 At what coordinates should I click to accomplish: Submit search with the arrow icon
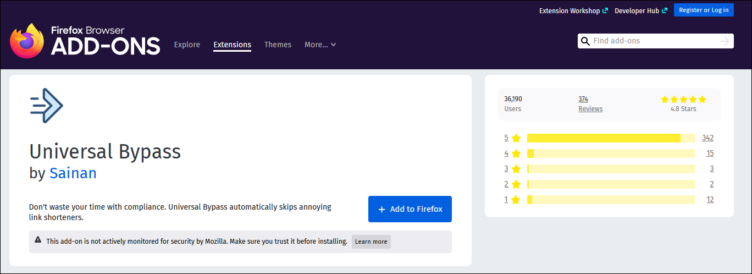(x=725, y=41)
